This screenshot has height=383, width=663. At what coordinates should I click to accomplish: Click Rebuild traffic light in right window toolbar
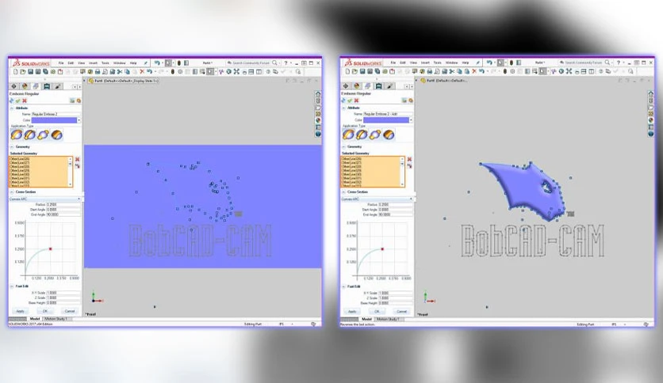(x=505, y=72)
